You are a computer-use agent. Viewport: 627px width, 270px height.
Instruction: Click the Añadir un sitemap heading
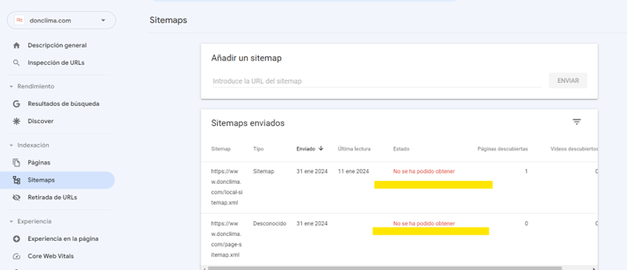coord(246,58)
